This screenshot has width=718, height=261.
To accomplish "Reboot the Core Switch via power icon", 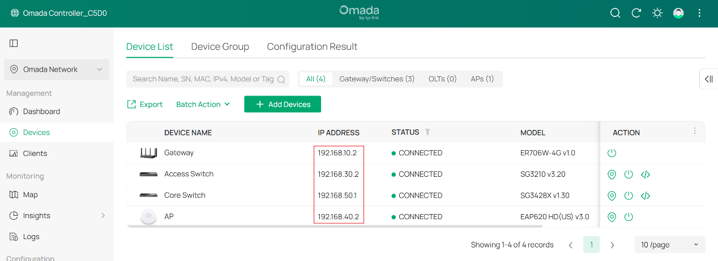I will [629, 196].
